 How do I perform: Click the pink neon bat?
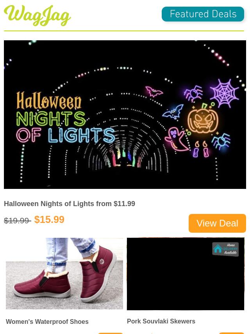(x=154, y=92)
